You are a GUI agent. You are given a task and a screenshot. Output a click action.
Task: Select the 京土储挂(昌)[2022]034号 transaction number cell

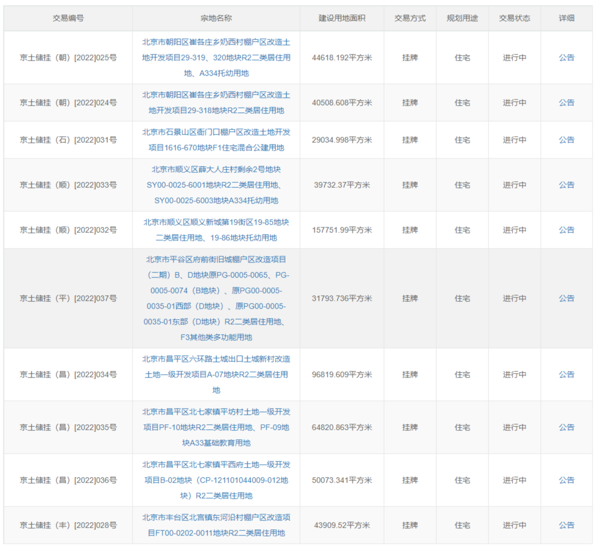tap(68, 374)
